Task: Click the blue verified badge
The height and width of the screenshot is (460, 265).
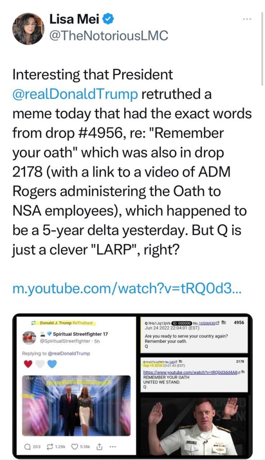Action: coord(108,20)
